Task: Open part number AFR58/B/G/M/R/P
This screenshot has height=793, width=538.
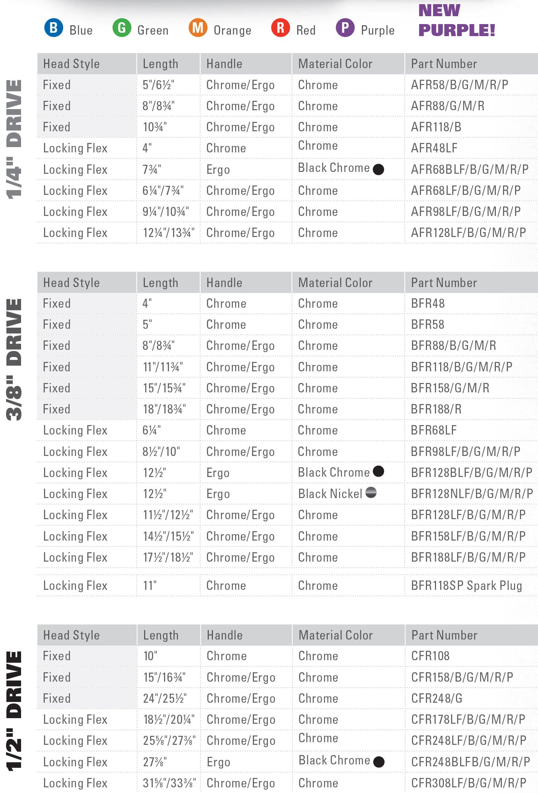Action: point(459,85)
